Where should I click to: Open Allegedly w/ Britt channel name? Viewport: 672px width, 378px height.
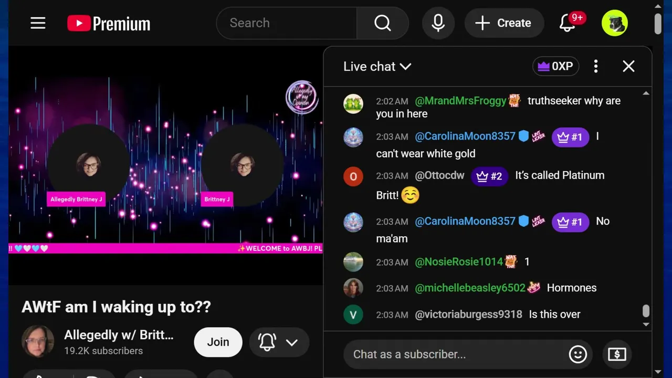[x=119, y=335]
